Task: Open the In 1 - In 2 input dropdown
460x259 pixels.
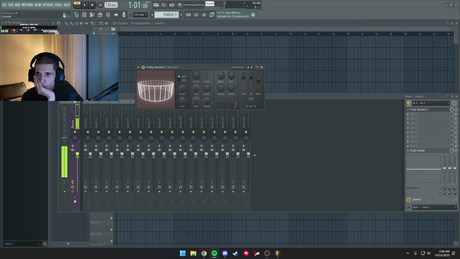Action: [x=430, y=103]
